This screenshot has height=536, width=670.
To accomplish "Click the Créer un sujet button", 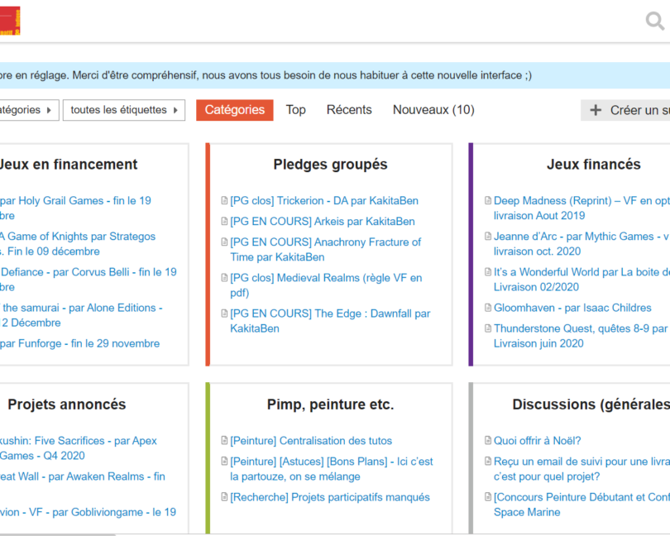I will point(625,110).
